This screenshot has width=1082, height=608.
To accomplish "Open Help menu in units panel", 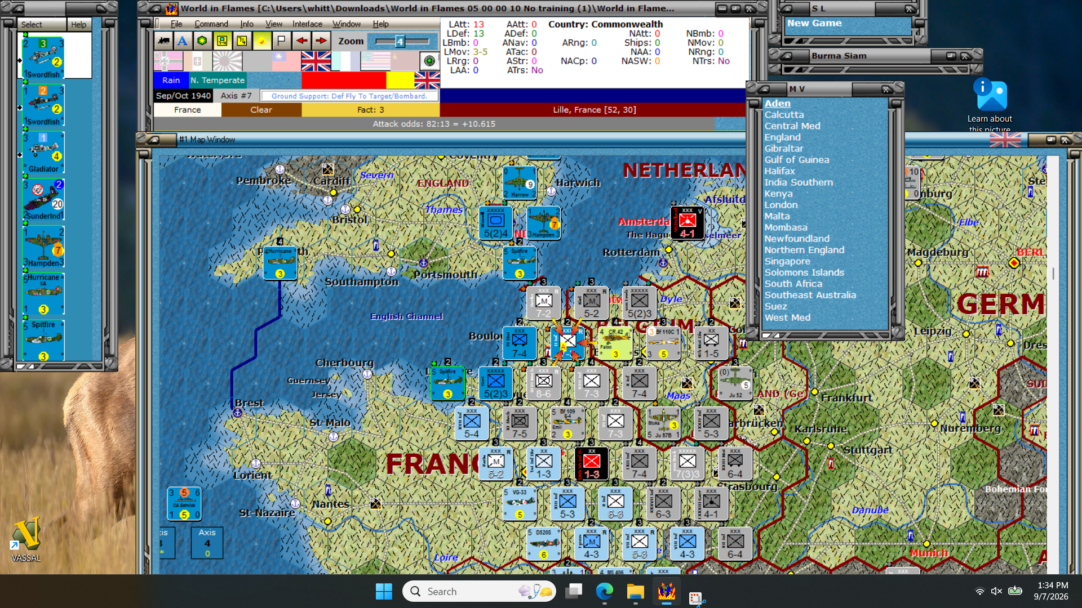I will click(79, 25).
